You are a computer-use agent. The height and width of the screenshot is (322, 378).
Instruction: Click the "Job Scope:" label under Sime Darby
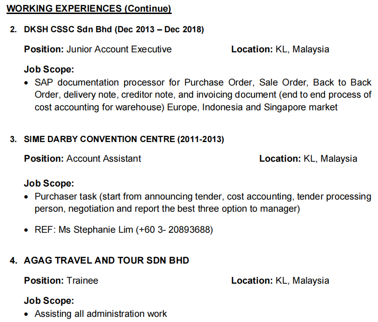(x=49, y=184)
